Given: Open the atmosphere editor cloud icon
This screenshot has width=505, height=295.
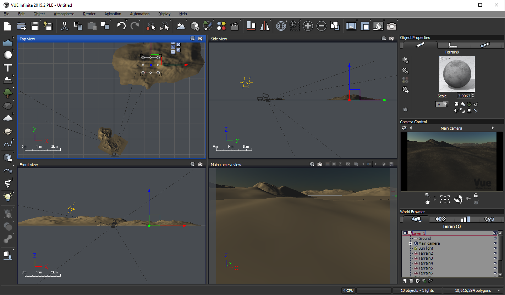Looking at the screenshot, I should (181, 26).
